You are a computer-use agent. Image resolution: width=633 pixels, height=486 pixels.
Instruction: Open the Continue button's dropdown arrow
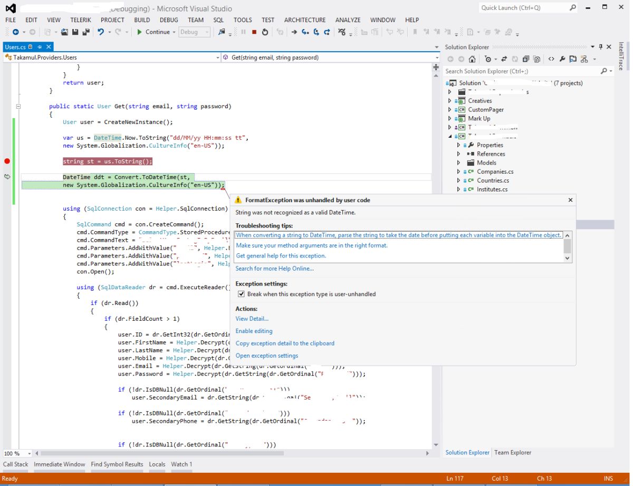(174, 32)
